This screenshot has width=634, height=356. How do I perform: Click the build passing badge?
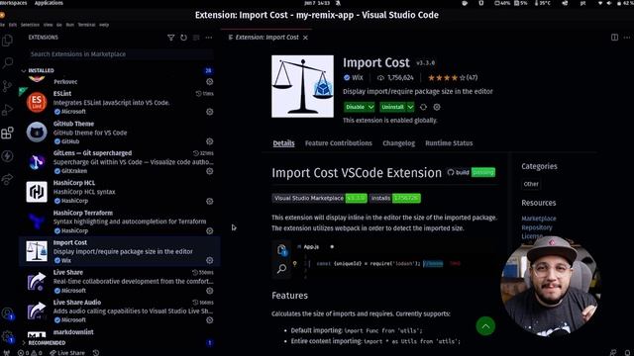[x=472, y=172]
